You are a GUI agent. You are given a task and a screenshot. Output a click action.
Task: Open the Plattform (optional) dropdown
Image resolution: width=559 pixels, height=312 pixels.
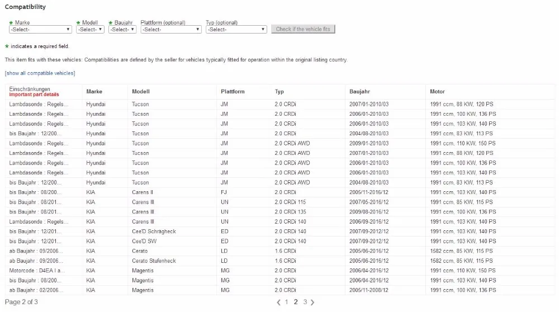(171, 30)
